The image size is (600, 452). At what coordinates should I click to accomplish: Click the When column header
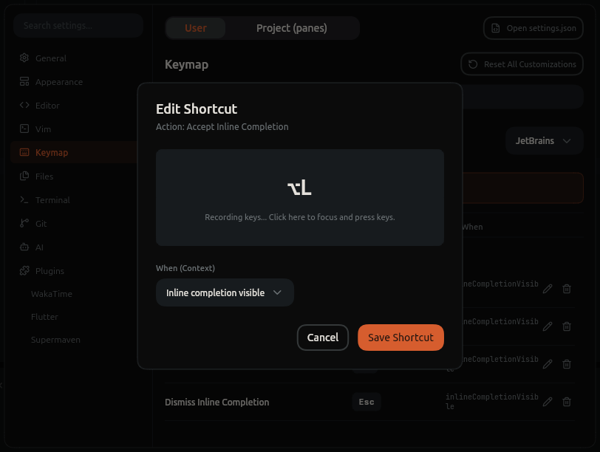(x=472, y=227)
